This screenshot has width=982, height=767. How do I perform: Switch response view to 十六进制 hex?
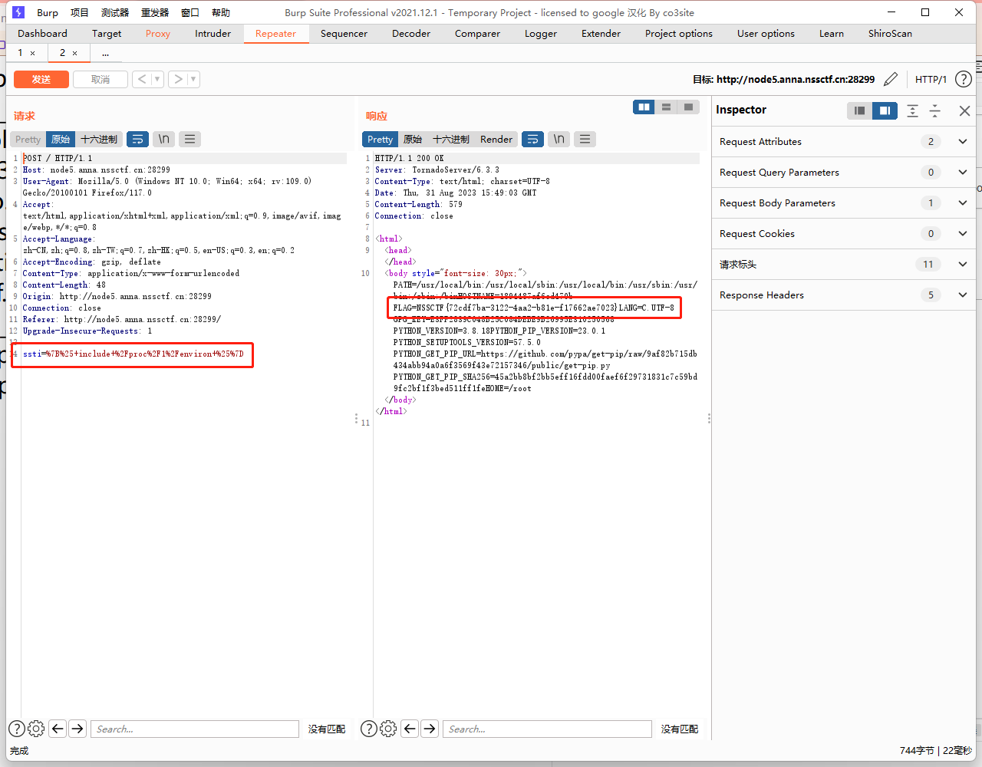point(451,139)
